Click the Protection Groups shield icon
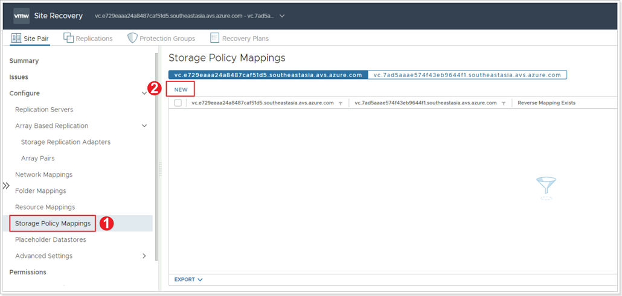The image size is (622, 296). pyautogui.click(x=132, y=38)
